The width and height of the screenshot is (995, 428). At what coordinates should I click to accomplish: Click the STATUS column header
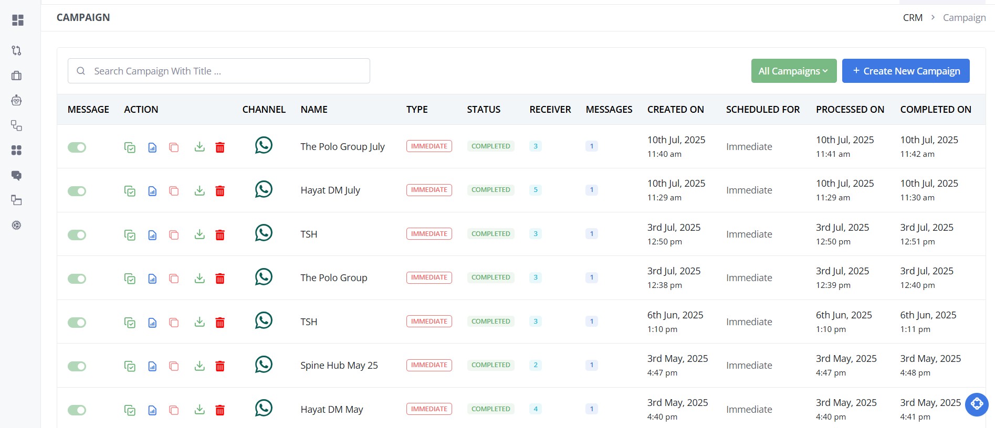484,110
